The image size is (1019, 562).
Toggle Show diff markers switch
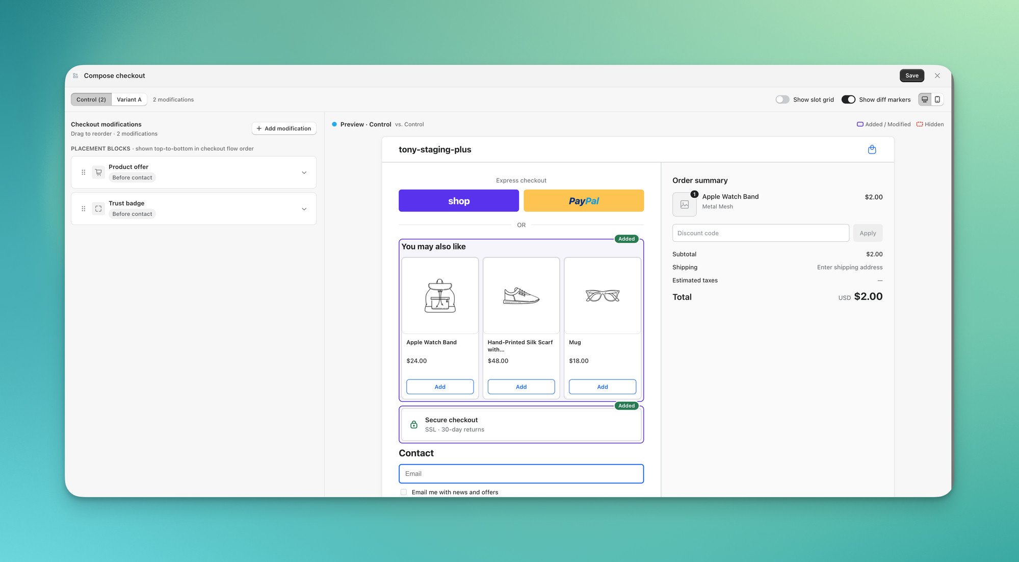click(848, 99)
